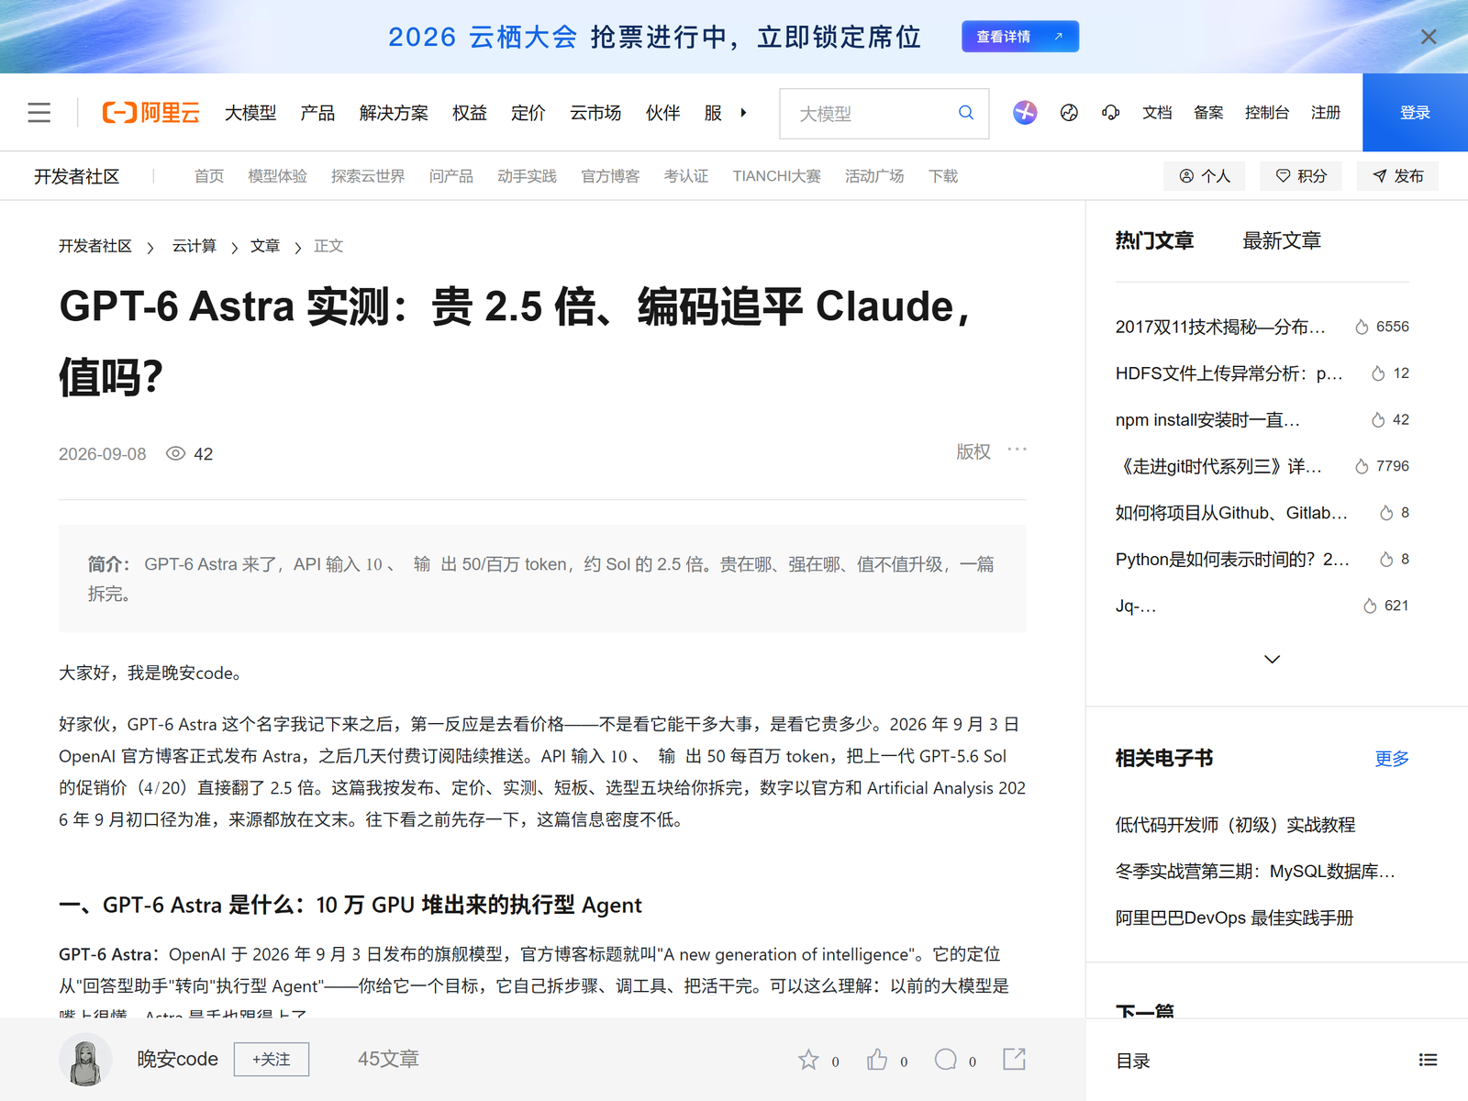Go to community 首页 tab
The height and width of the screenshot is (1101, 1468).
(x=209, y=176)
